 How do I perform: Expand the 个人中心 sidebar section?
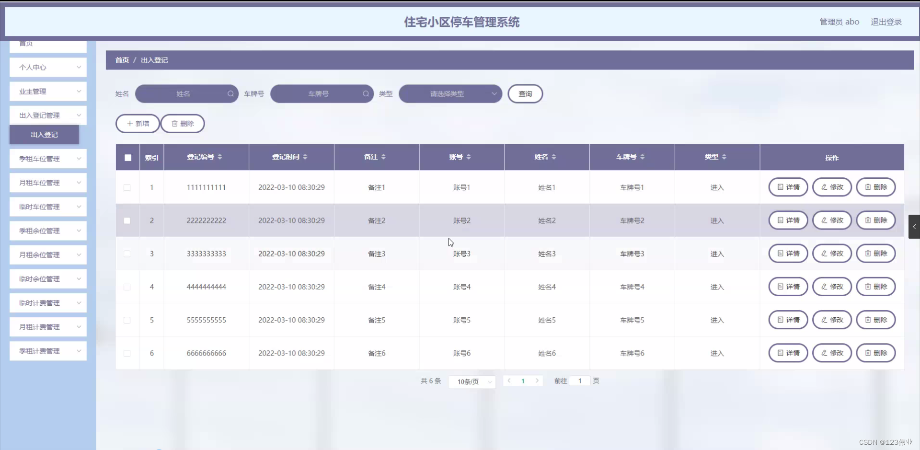coord(47,67)
